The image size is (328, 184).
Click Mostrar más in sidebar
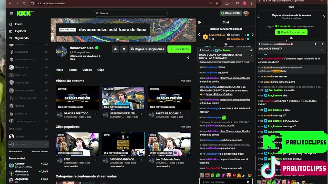point(15,152)
